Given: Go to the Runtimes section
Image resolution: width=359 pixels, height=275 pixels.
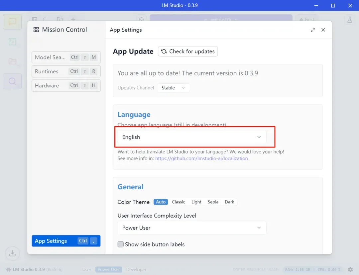Looking at the screenshot, I should pos(66,71).
